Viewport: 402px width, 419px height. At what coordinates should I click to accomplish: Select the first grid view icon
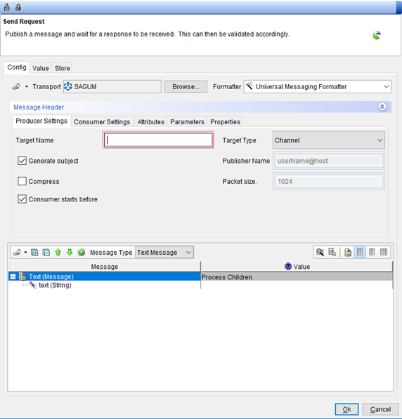click(x=360, y=252)
